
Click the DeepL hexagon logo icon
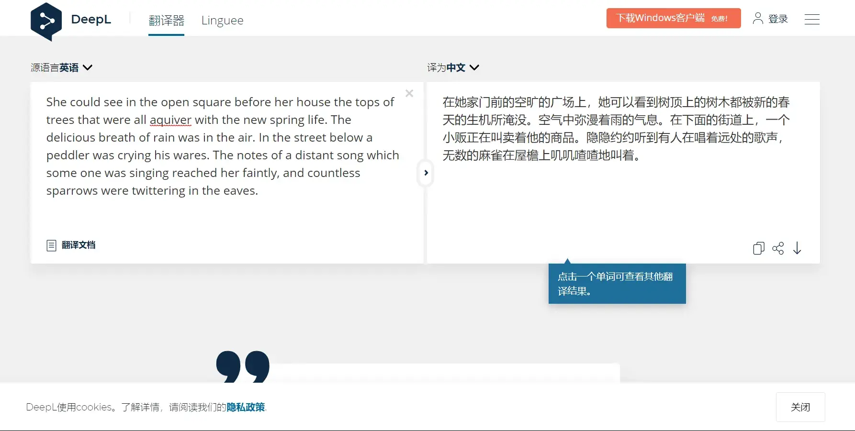(x=46, y=22)
